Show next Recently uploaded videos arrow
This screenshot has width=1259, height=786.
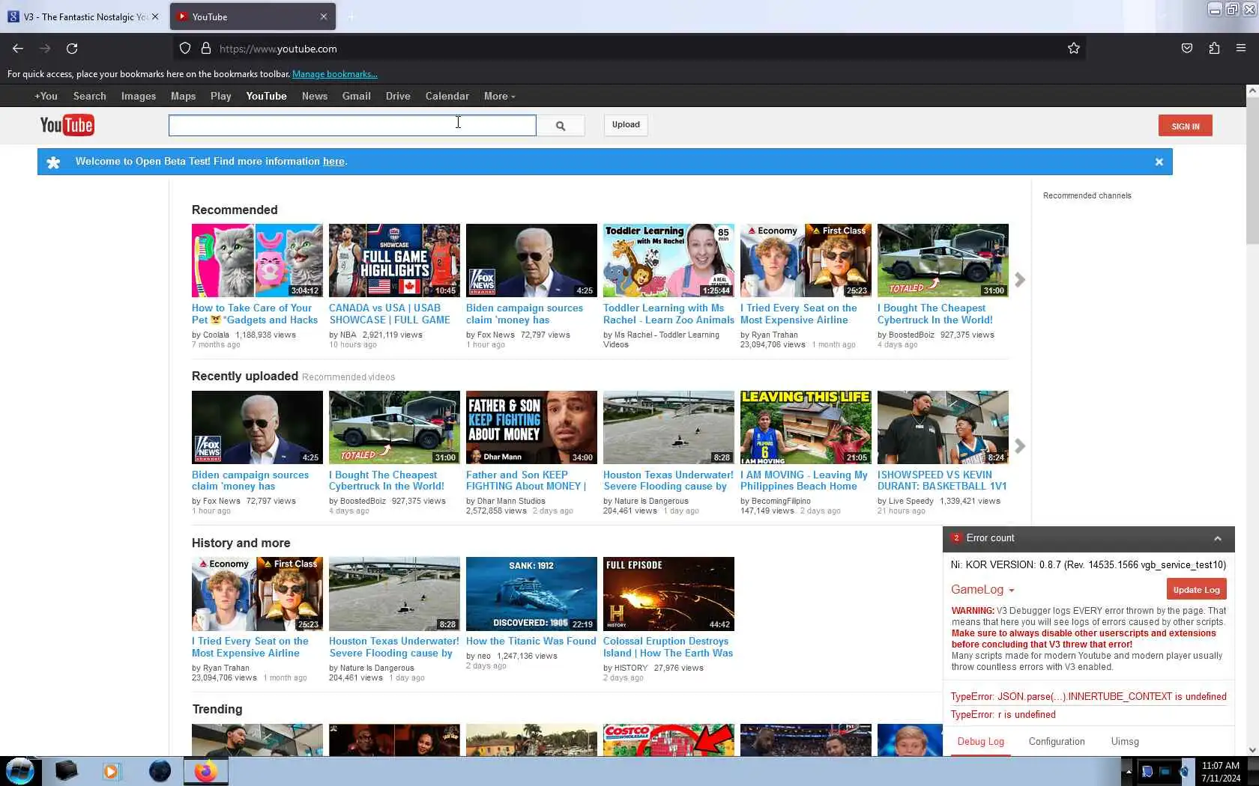1020,446
